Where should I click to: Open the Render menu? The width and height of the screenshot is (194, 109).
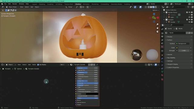15,4
